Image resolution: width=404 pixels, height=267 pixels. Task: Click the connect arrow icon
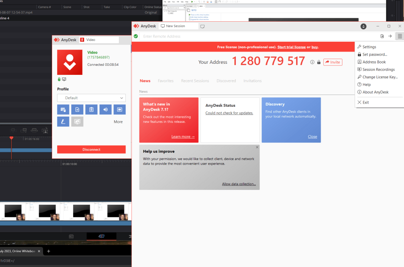390,36
